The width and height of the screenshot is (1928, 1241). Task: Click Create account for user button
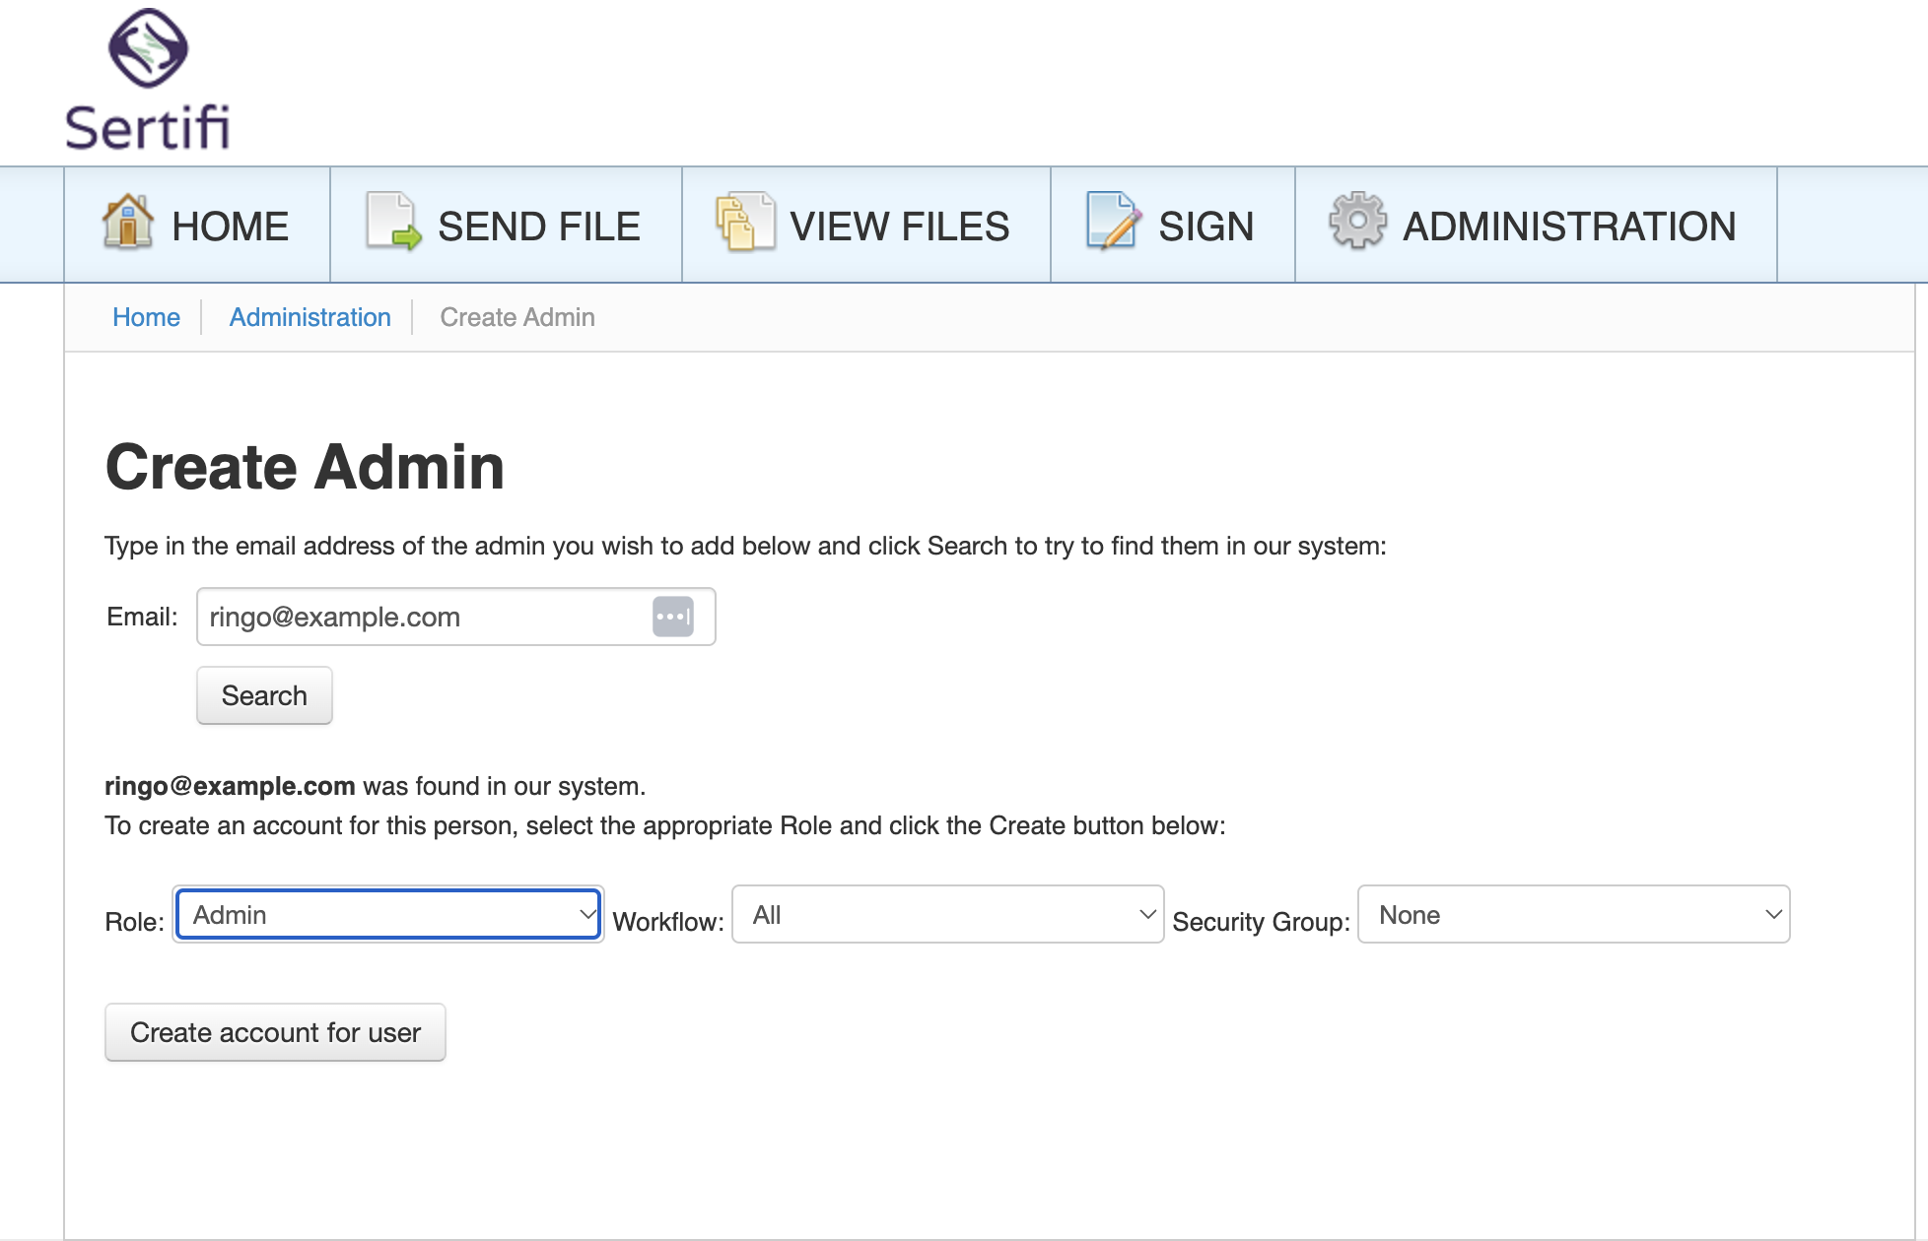pos(275,1032)
